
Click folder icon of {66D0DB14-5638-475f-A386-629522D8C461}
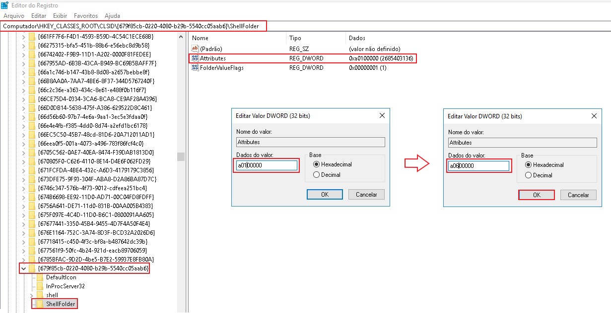[32, 108]
